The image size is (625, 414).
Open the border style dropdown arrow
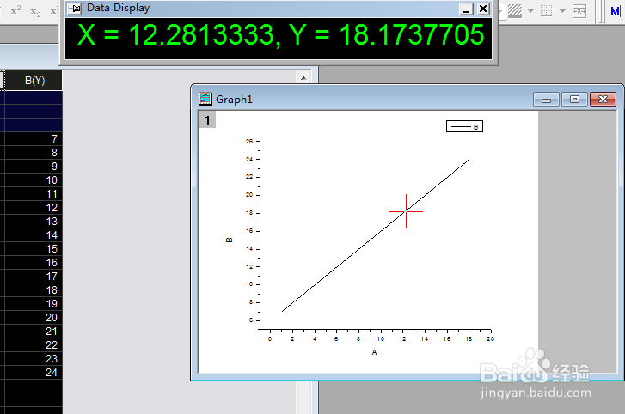click(x=562, y=11)
